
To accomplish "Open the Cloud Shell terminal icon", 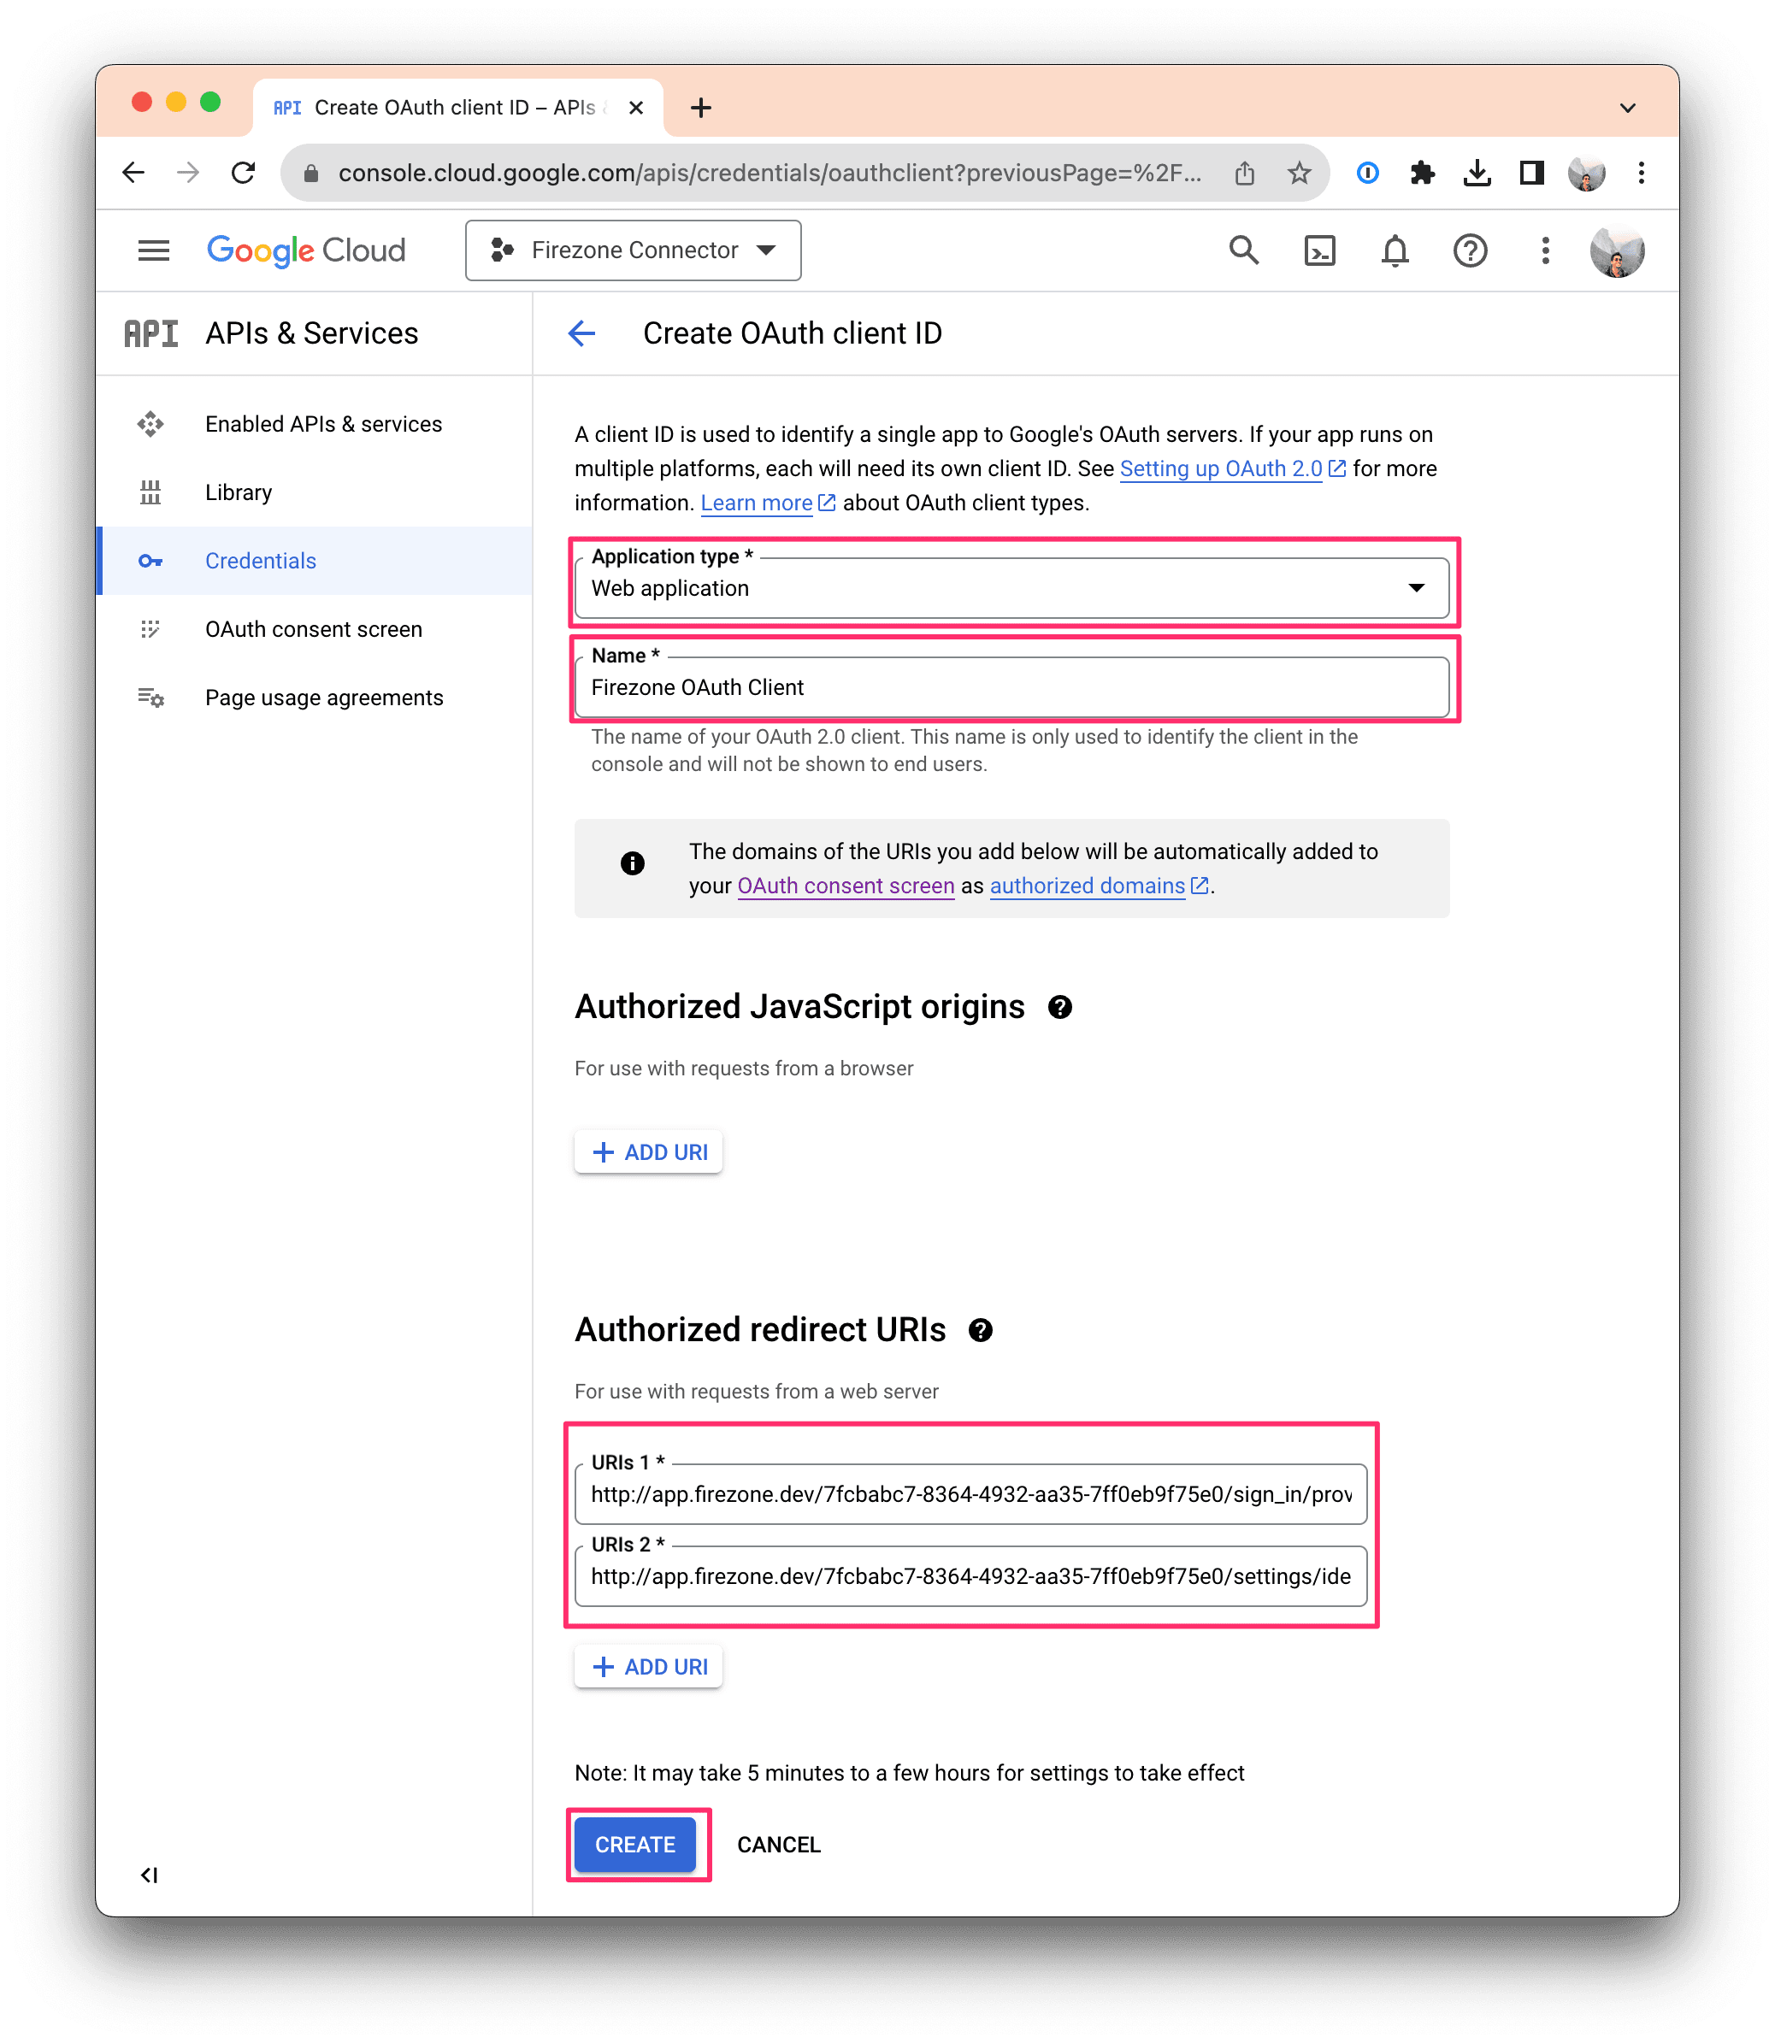I will tap(1320, 250).
